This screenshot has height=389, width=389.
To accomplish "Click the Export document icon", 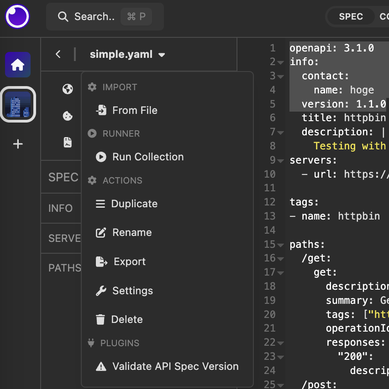I will pos(101,261).
